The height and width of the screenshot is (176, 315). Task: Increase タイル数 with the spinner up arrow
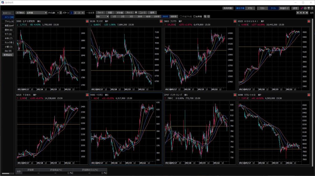pyautogui.click(x=60, y=12)
